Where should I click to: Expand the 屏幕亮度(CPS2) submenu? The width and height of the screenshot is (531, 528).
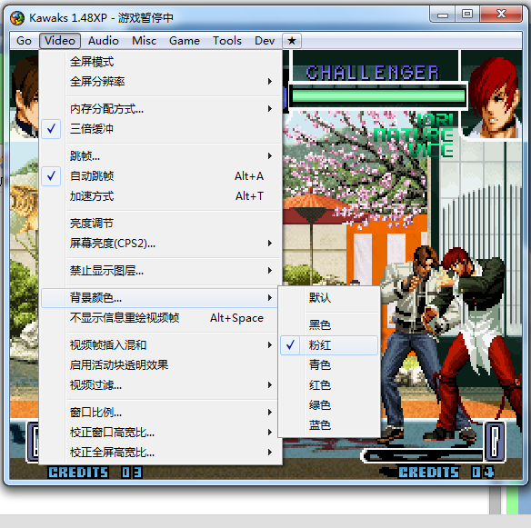click(161, 244)
